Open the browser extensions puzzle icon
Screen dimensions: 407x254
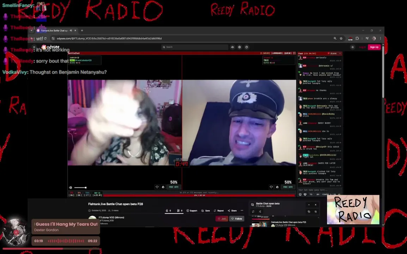point(357,38)
